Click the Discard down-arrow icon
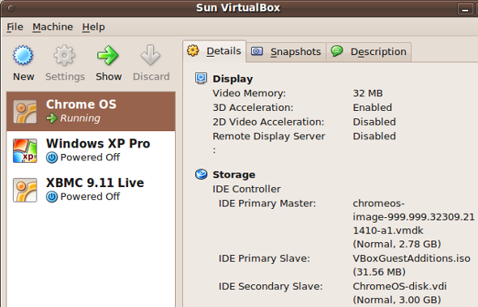Screen dimensions: 478x307 pos(151,55)
